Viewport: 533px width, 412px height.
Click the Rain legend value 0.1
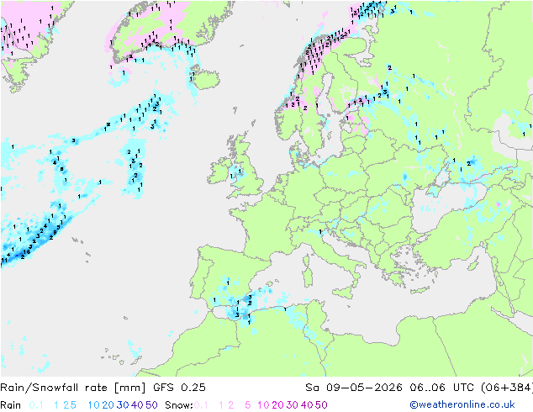[x=36, y=405]
